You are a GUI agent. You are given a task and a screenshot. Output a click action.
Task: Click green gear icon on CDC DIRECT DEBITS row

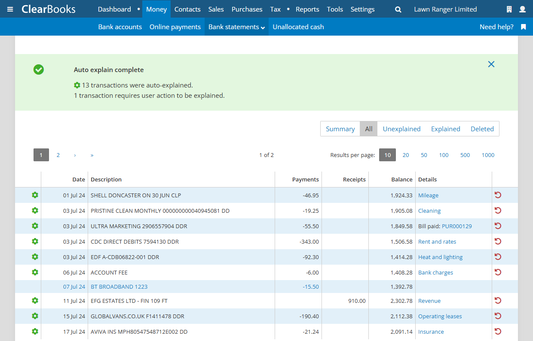[35, 241]
